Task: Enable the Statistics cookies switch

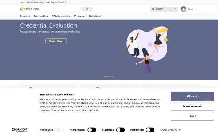Action: [x=120, y=130]
